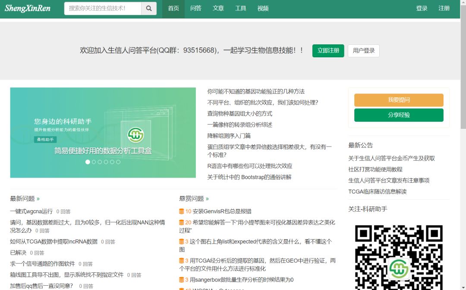Click the 悬赏问题 section heading
This screenshot has width=466, height=290.
(x=192, y=199)
